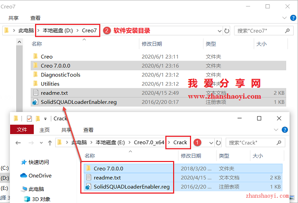Click 本地磁盘 (D:) in address bar
Image resolution: width=298 pixels, height=203 pixels.
[x=58, y=31]
